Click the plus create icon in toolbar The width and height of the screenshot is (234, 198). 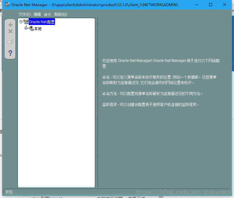(10, 25)
